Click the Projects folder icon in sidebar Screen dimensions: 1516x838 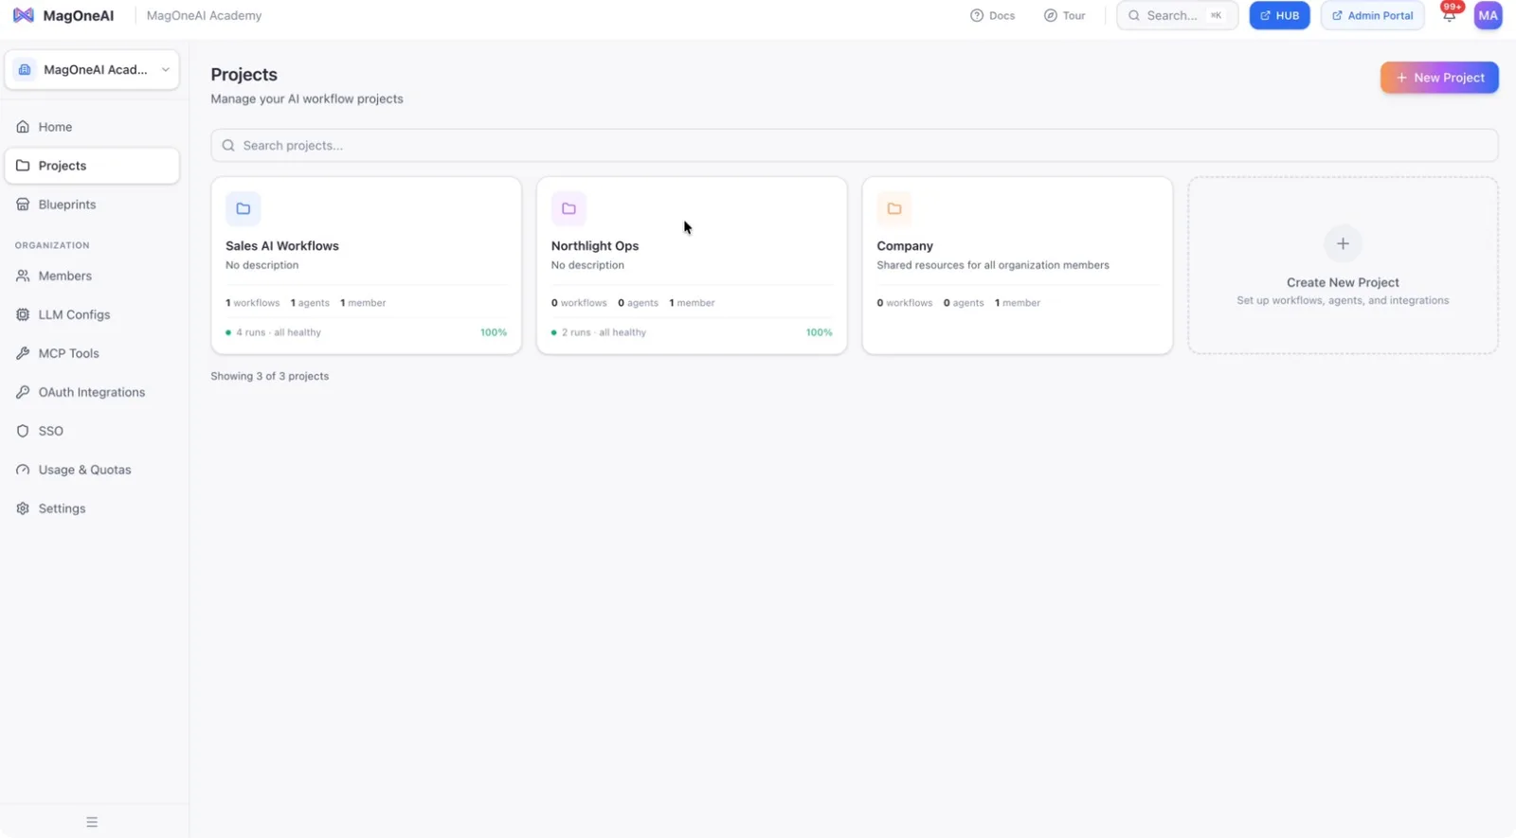[x=23, y=166]
